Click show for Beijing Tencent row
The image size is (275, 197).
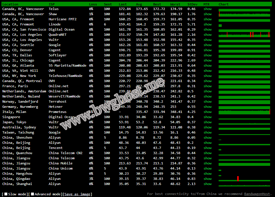point(207,148)
